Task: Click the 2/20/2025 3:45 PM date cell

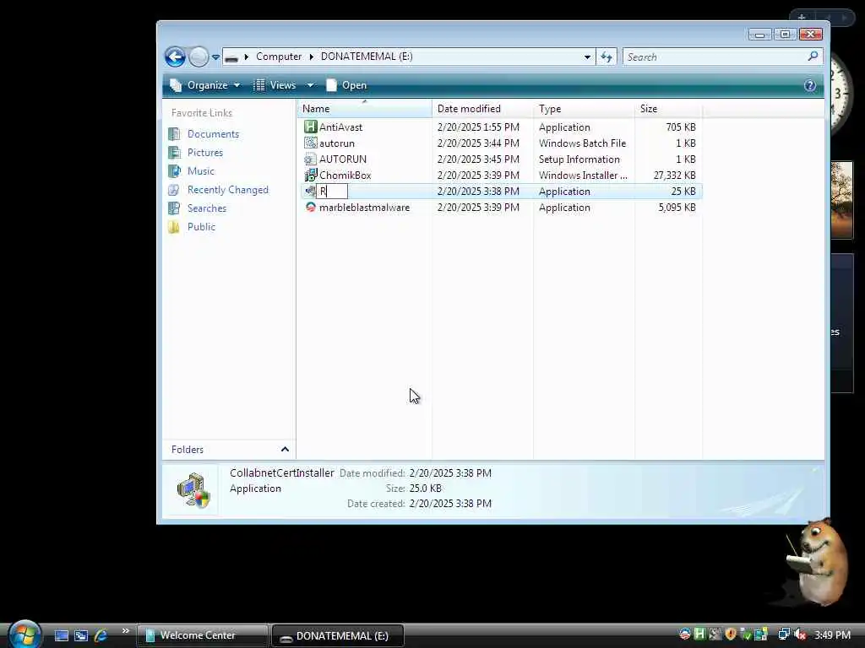Action: point(478,159)
